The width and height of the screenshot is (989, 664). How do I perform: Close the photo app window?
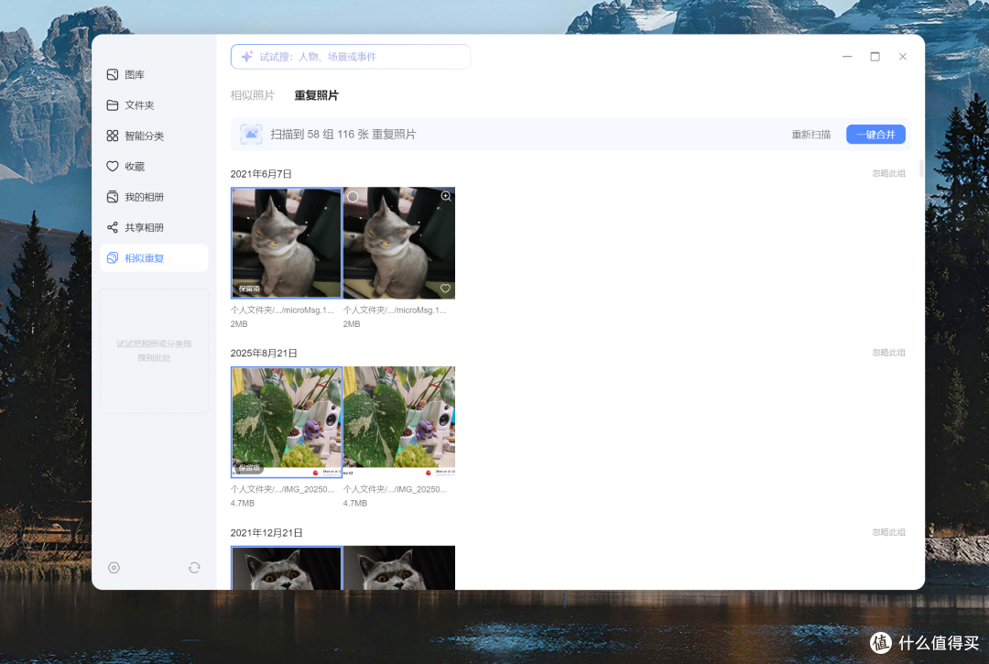click(903, 57)
